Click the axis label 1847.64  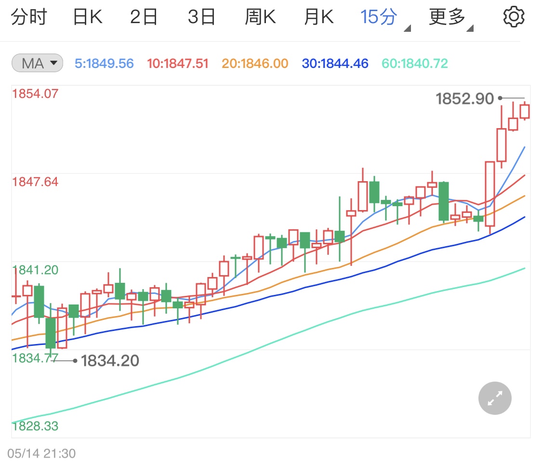point(35,182)
